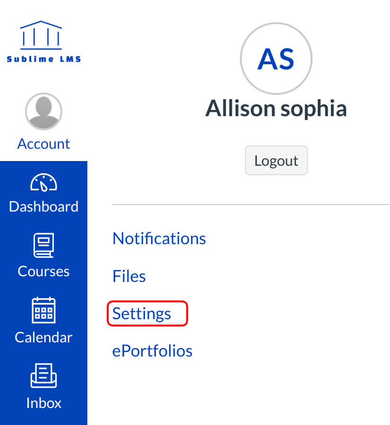Open Courses from the sidebar label

point(43,271)
